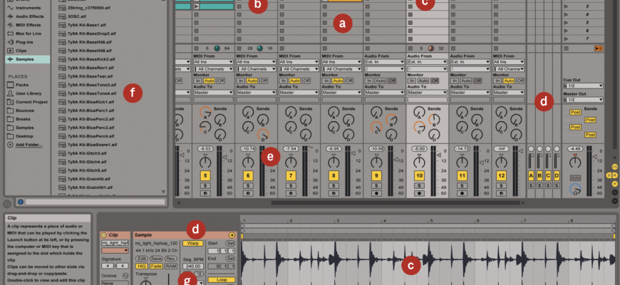620x285 pixels.
Task: Select Clips in the browser categories
Action: (x=21, y=51)
